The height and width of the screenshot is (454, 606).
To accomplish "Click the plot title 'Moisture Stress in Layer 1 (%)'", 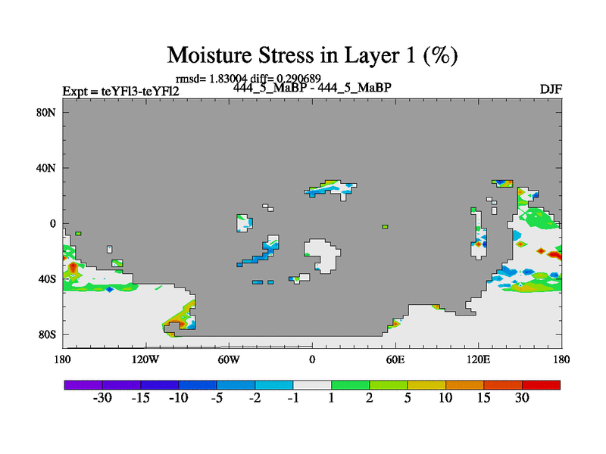I will click(x=312, y=55).
